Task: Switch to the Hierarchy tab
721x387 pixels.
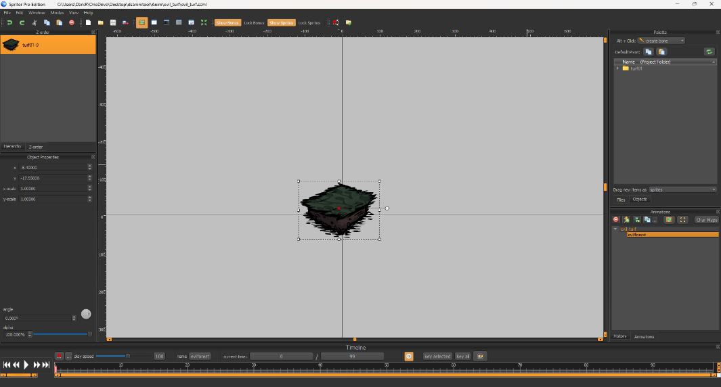Action: (13, 146)
